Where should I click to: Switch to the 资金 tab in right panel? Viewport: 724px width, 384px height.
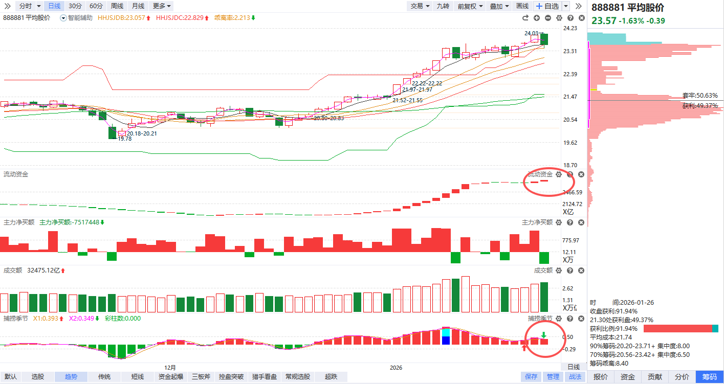click(x=628, y=377)
